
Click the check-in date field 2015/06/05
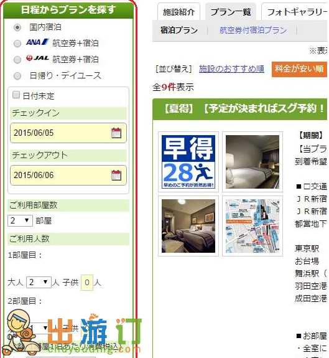point(68,133)
